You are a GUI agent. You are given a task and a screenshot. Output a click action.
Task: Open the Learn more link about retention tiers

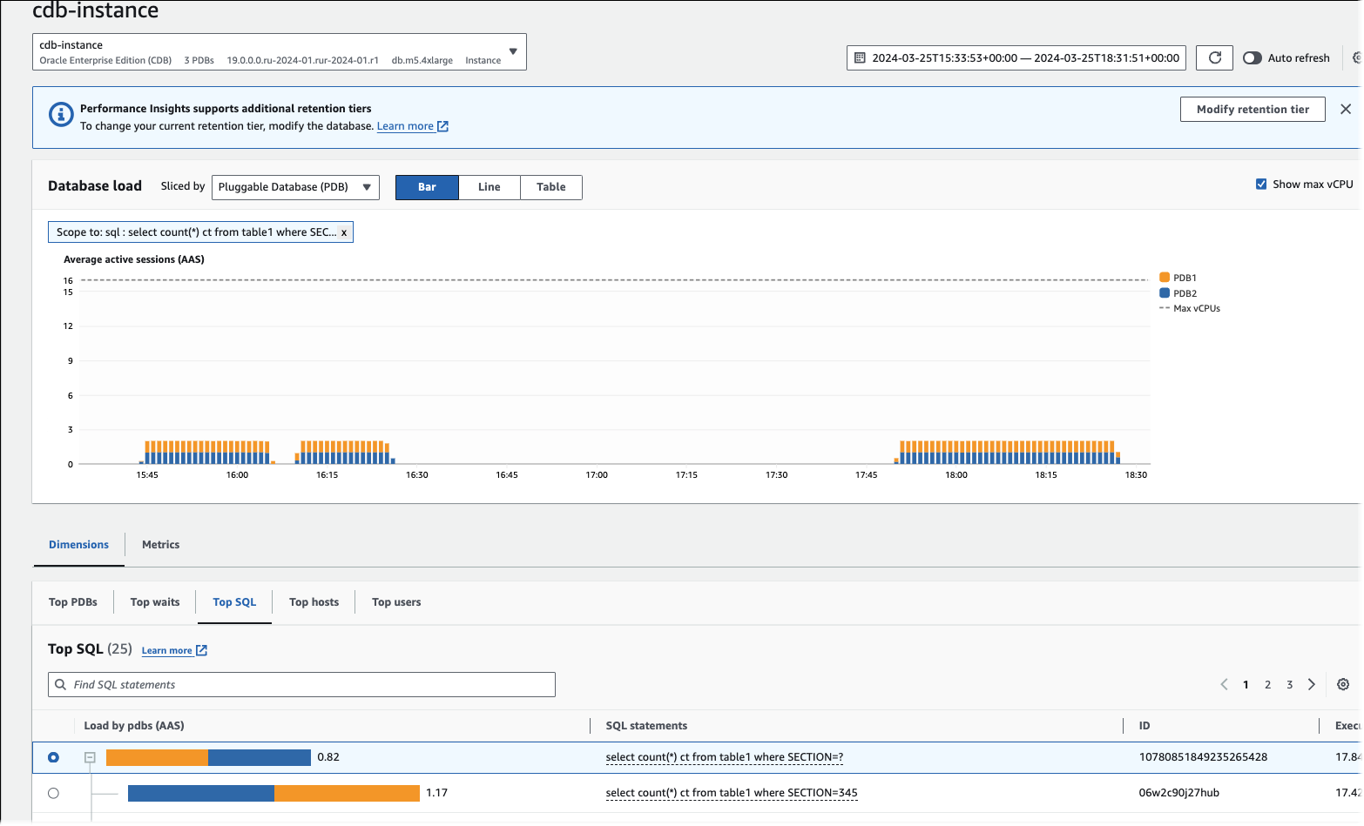click(x=405, y=125)
